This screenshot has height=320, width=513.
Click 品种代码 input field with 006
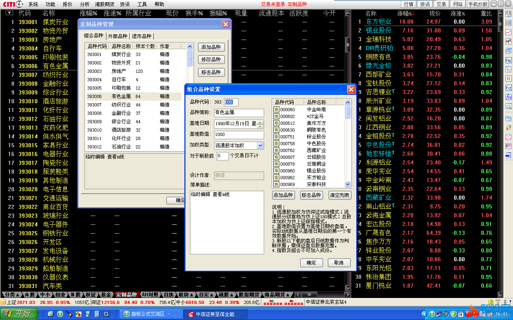[x=231, y=102]
